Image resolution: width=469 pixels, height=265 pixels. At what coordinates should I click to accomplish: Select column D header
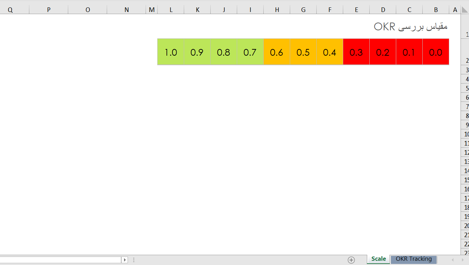click(383, 10)
